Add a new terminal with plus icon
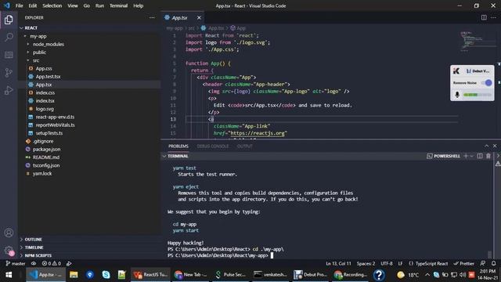This screenshot has width=501, height=282. coord(466,156)
